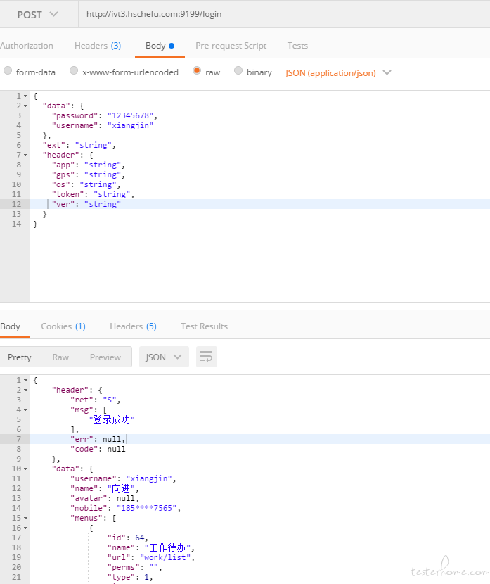Click the "code": null line
Viewport: 490px width, 584px height.
click(x=98, y=449)
